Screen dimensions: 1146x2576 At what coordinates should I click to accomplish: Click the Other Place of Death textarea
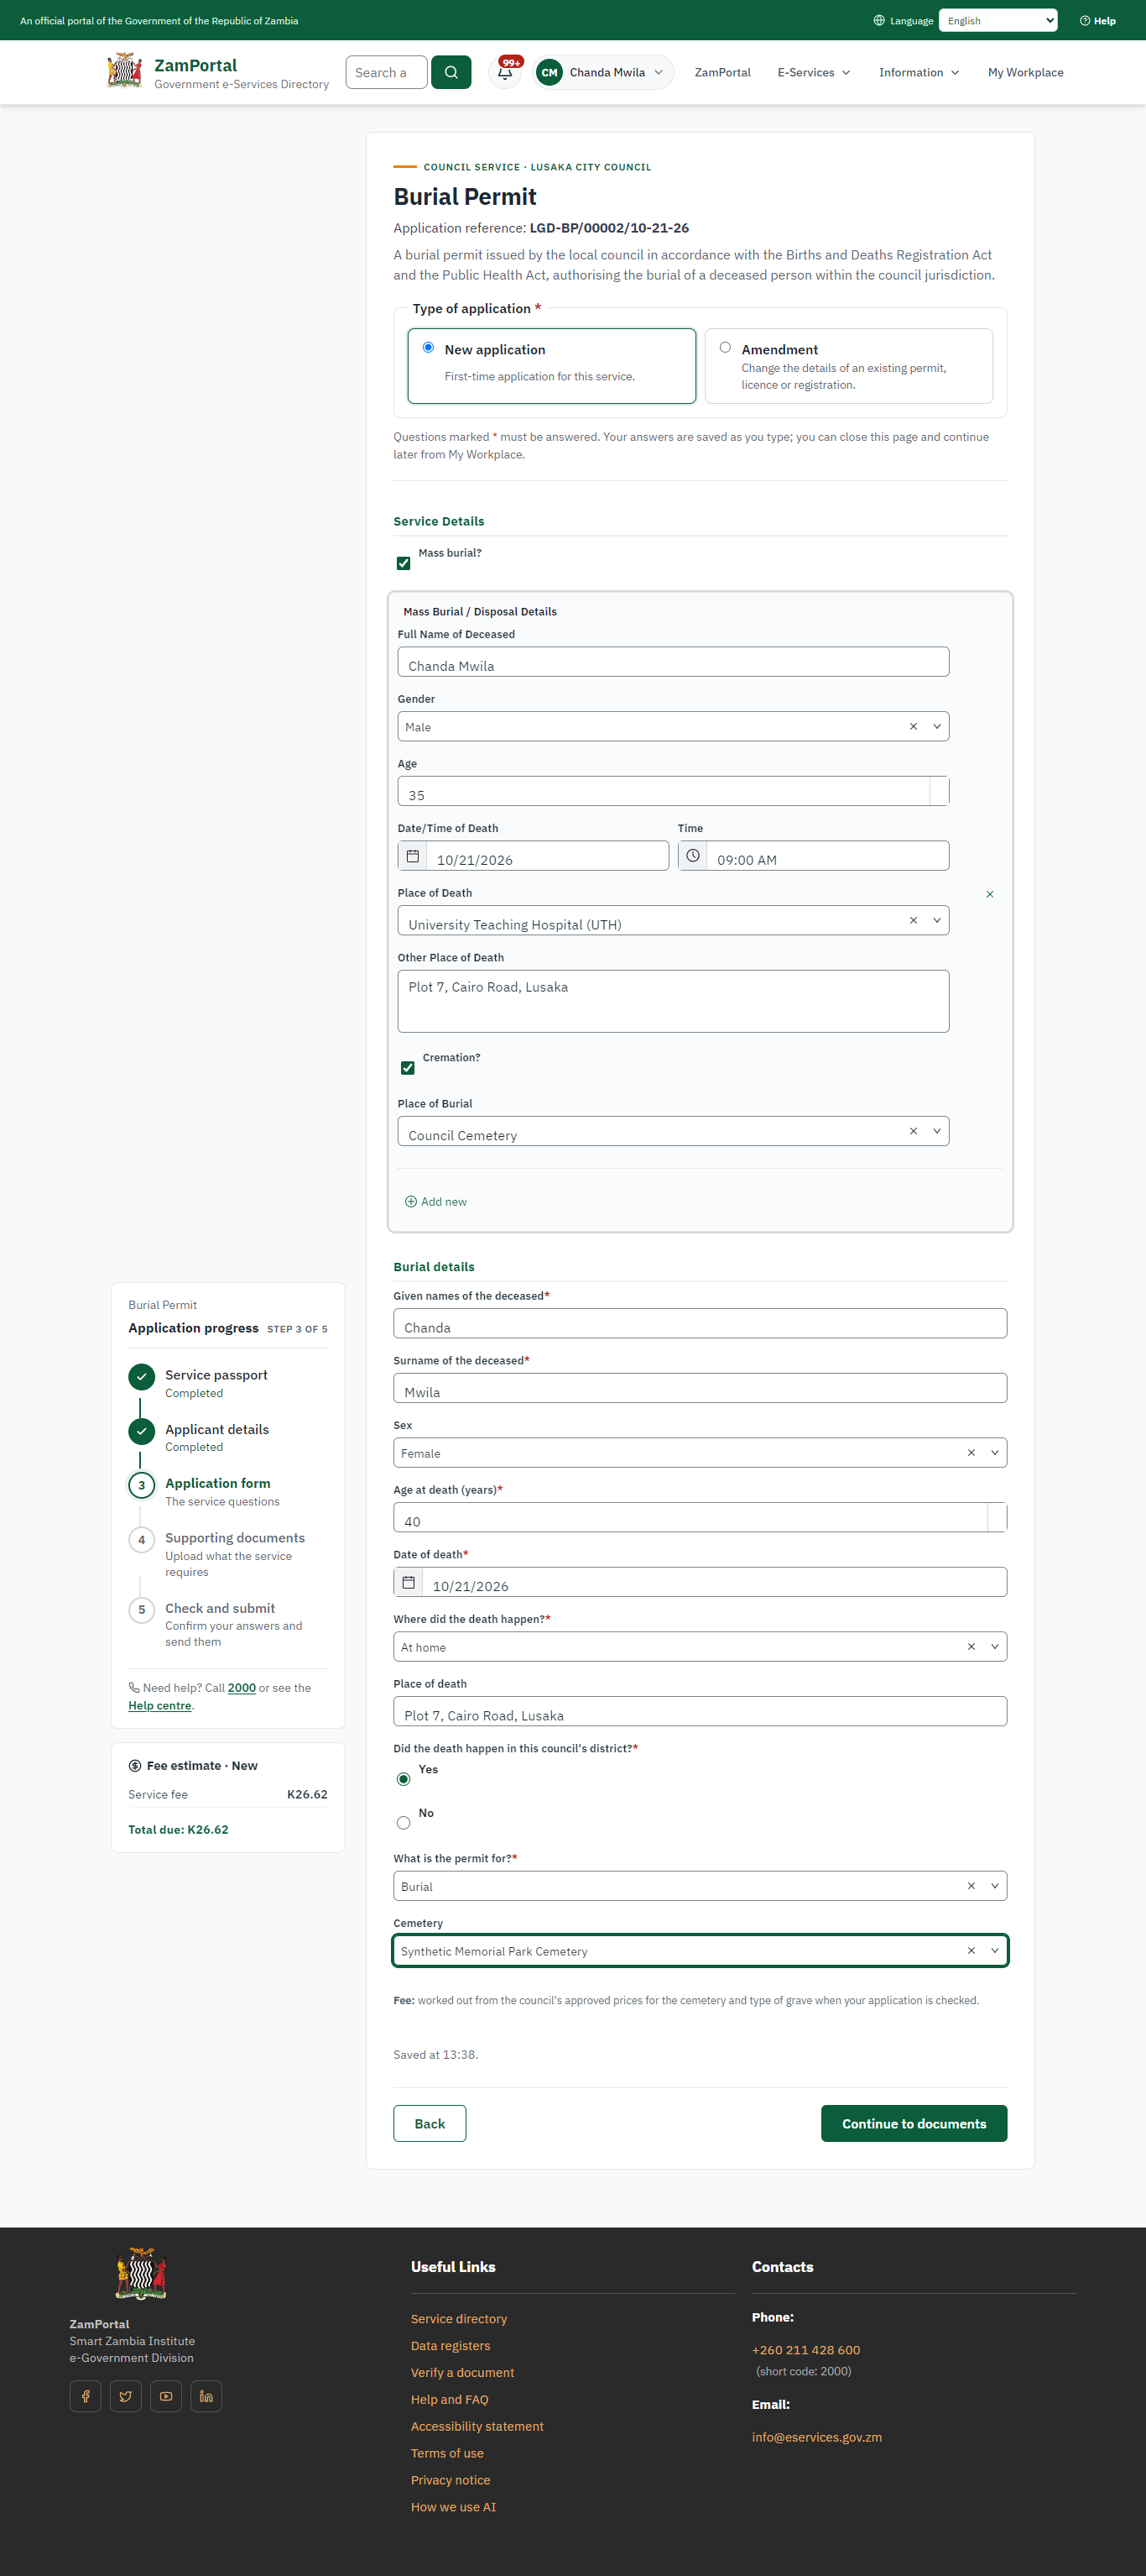coord(674,1001)
